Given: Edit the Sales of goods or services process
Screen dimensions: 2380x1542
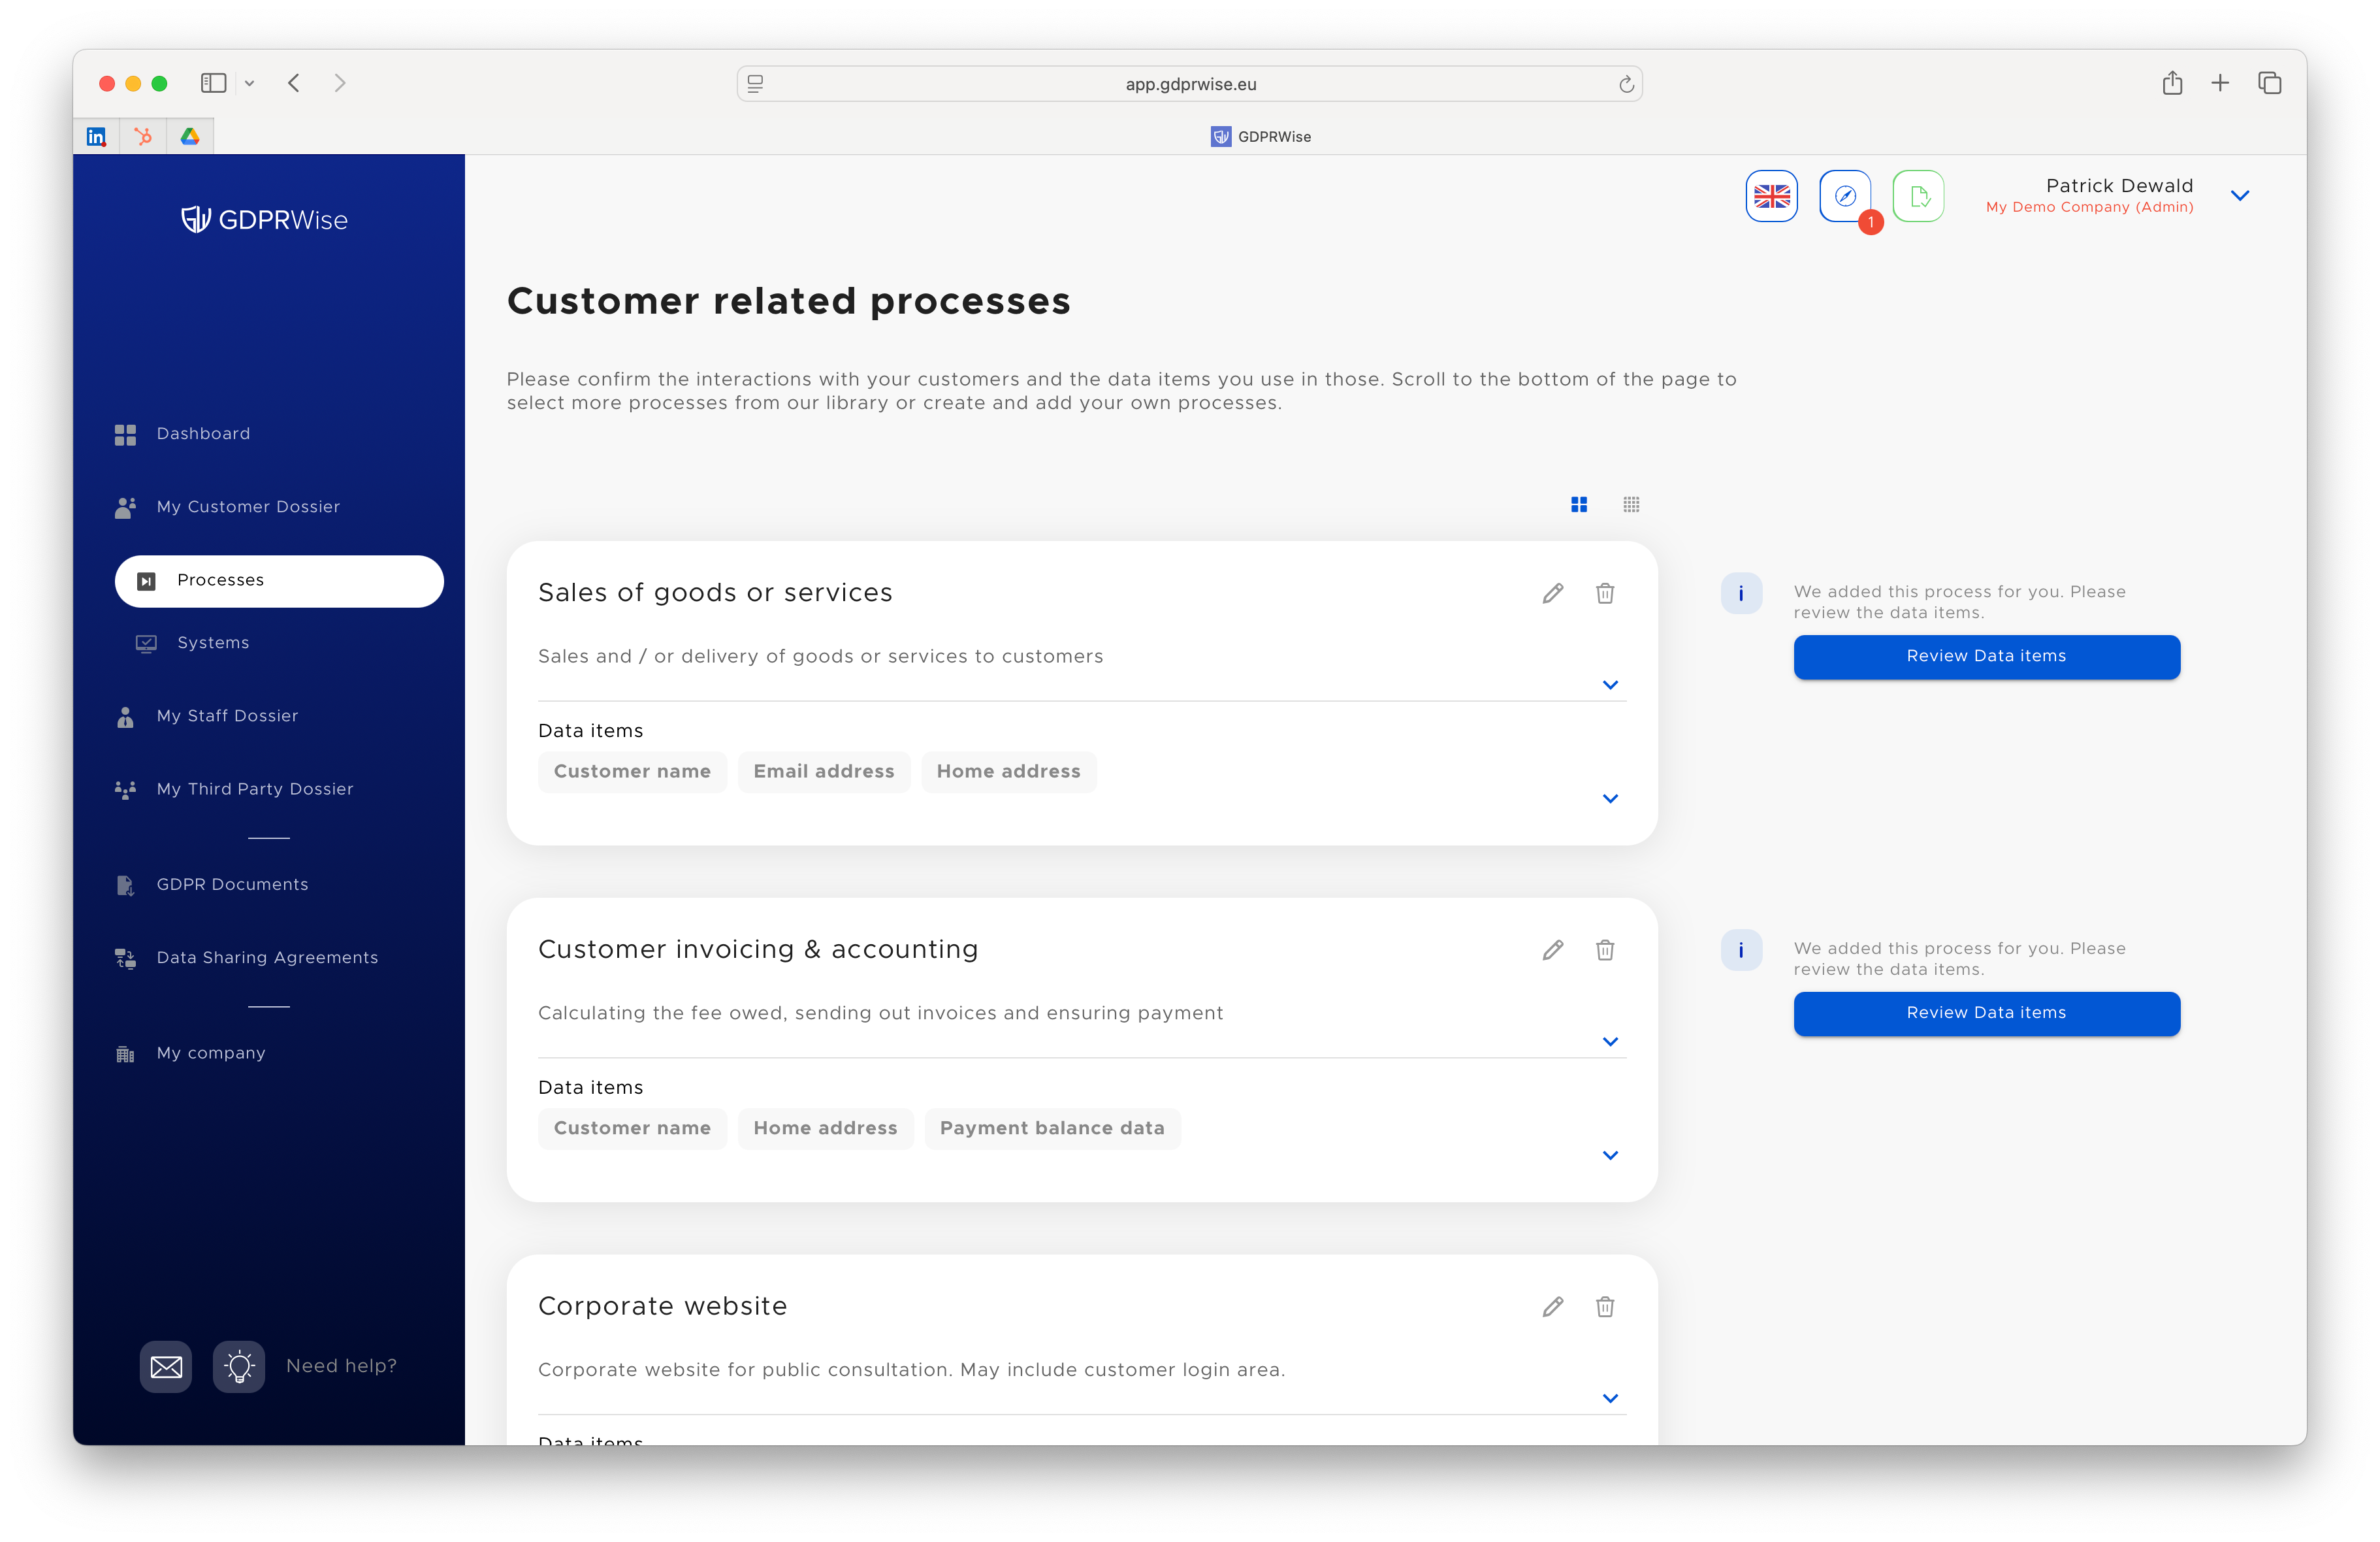Looking at the screenshot, I should coord(1552,593).
